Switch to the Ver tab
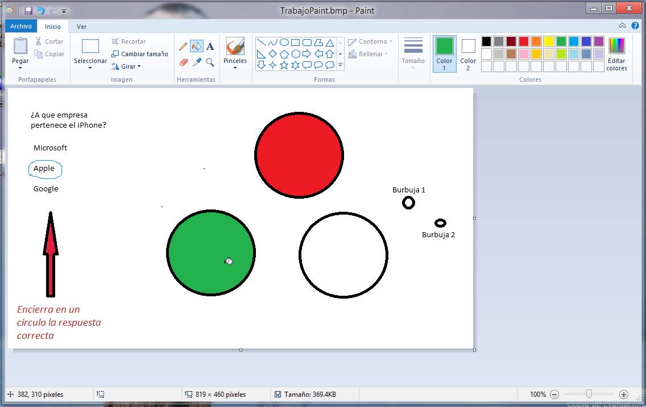 point(82,26)
